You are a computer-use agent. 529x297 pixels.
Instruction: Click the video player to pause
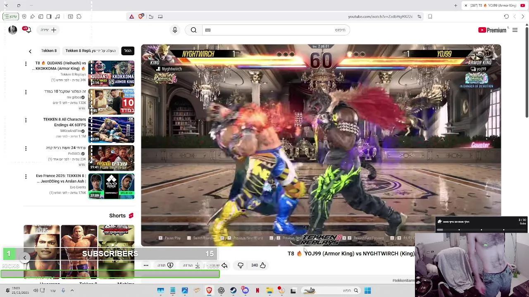(321, 145)
